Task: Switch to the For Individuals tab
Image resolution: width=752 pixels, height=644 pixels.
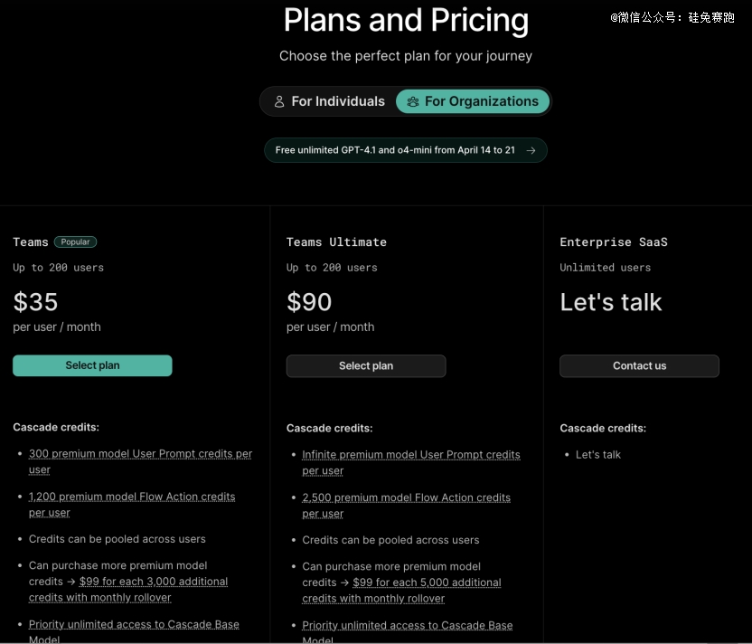Action: pyautogui.click(x=329, y=101)
